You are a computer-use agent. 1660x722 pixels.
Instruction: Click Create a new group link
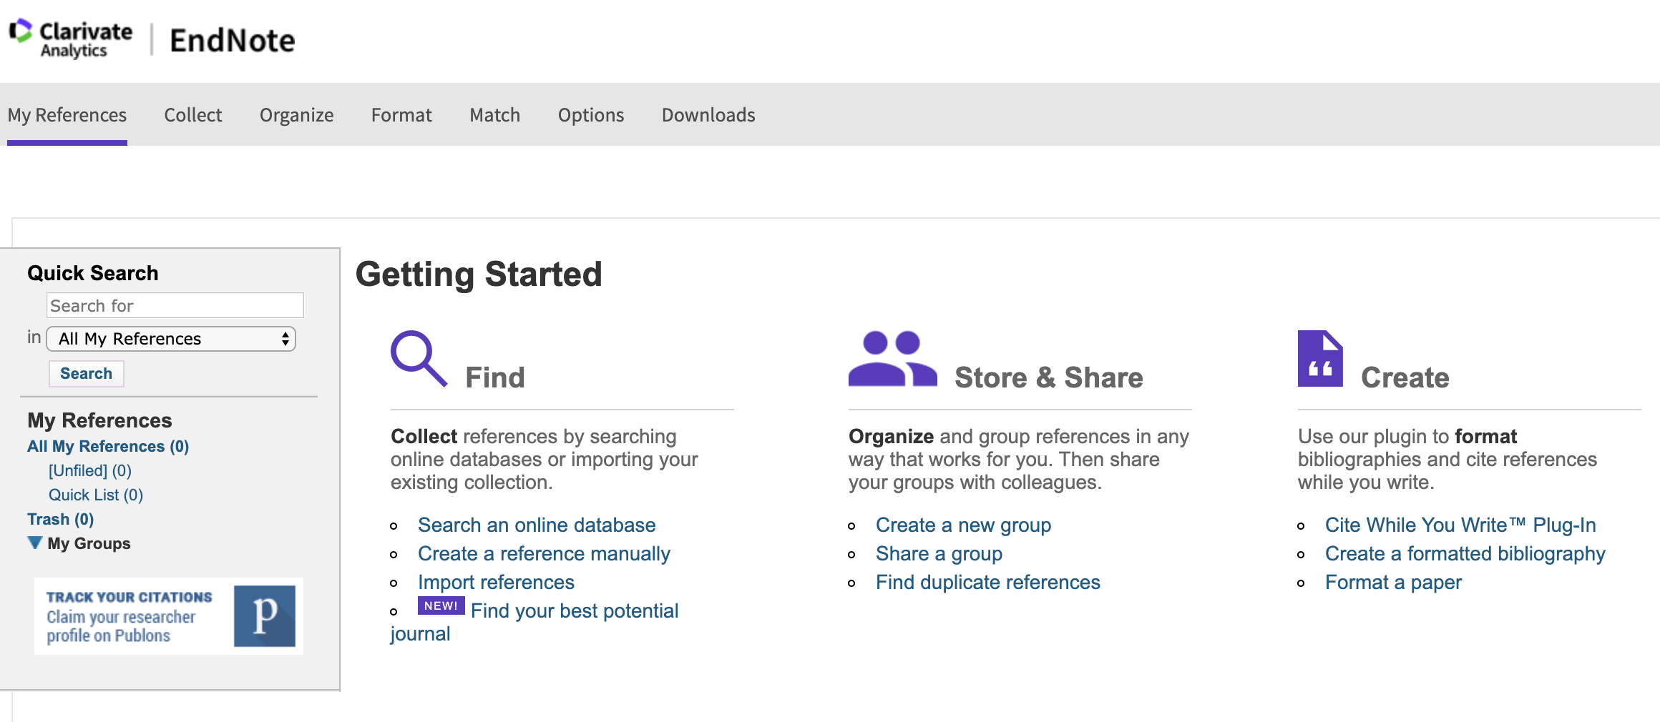tap(963, 525)
